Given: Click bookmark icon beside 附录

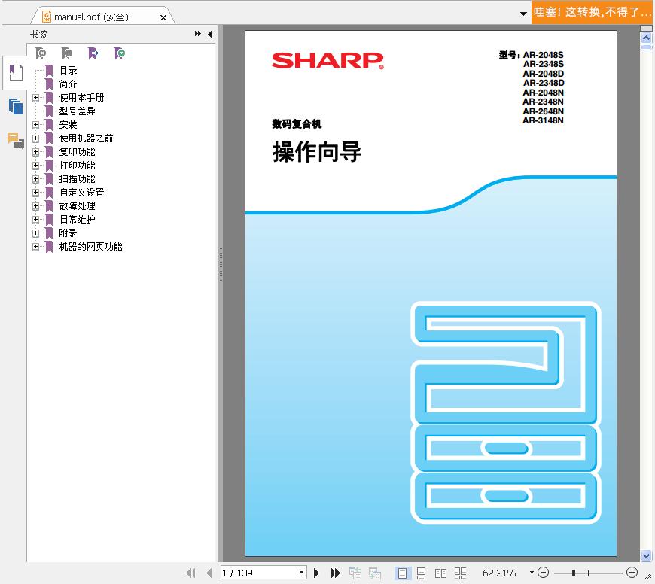Looking at the screenshot, I should [x=49, y=233].
